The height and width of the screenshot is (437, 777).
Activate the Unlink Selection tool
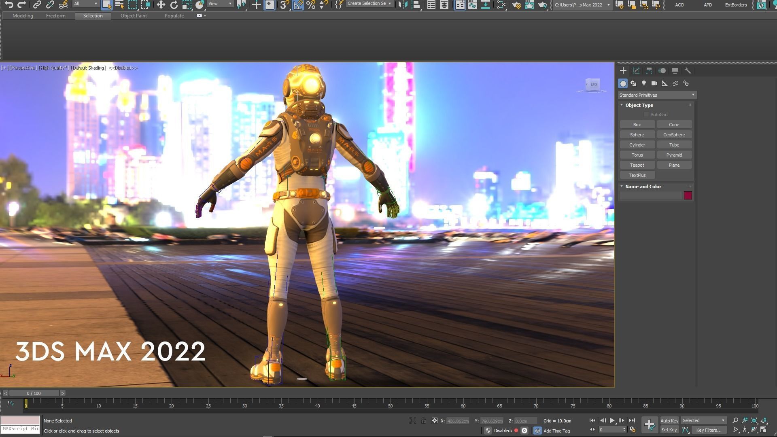click(50, 5)
